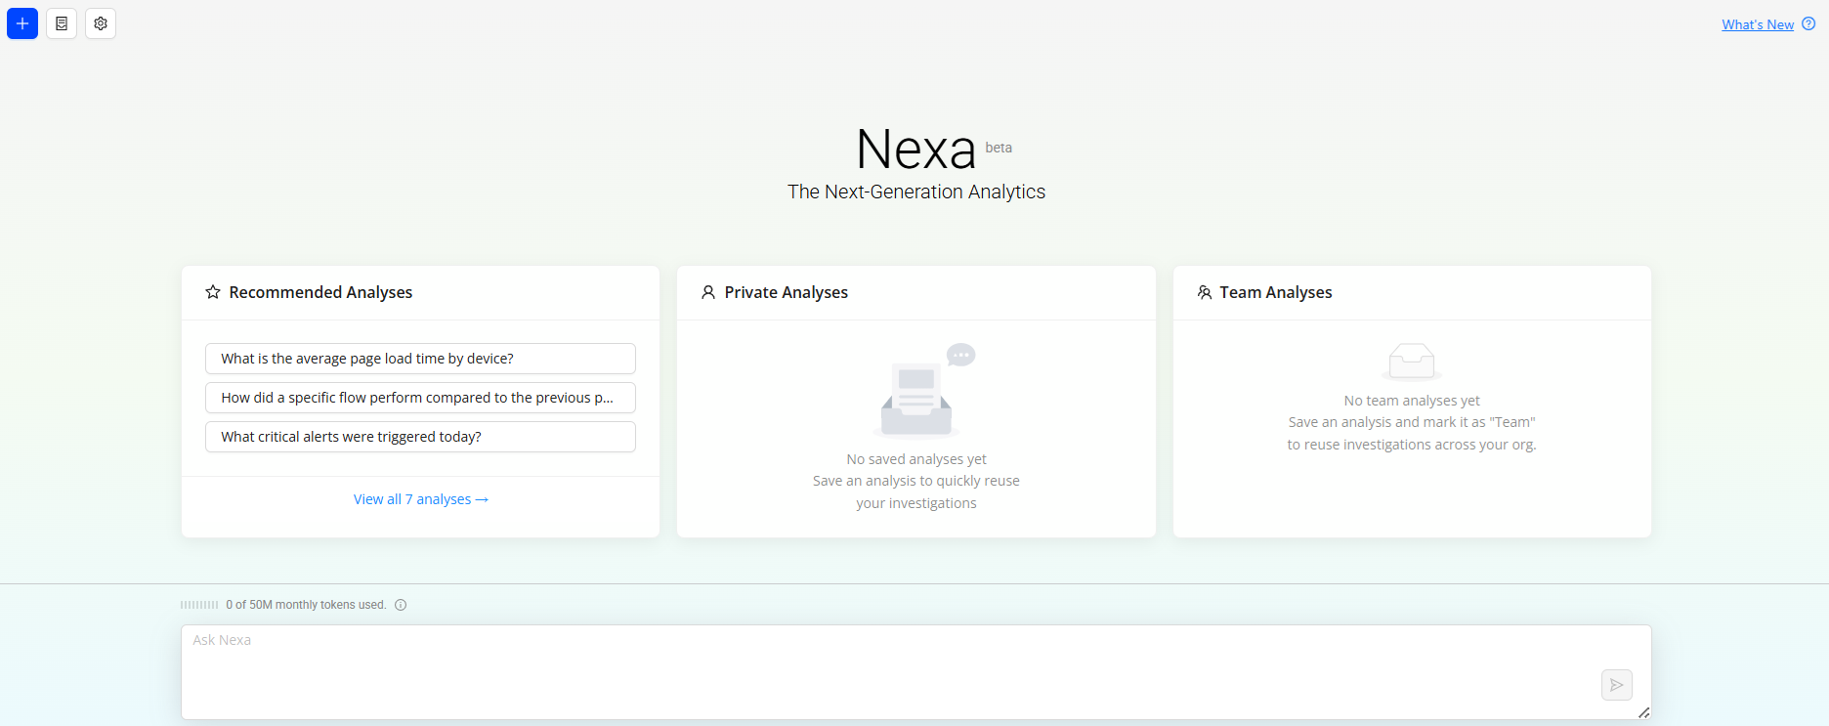Click View all 7 analyses link
The width and height of the screenshot is (1829, 726).
(x=420, y=499)
